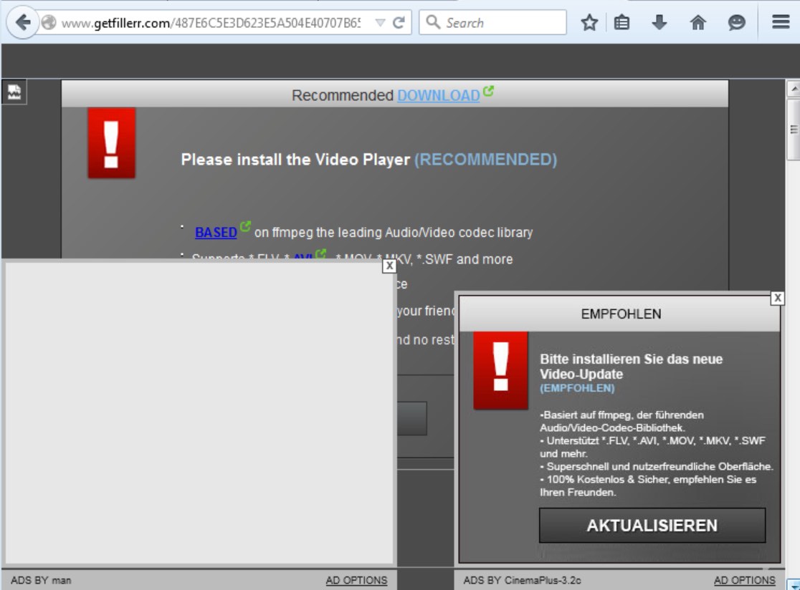
Task: Click the browser back arrow button
Action: pyautogui.click(x=23, y=23)
